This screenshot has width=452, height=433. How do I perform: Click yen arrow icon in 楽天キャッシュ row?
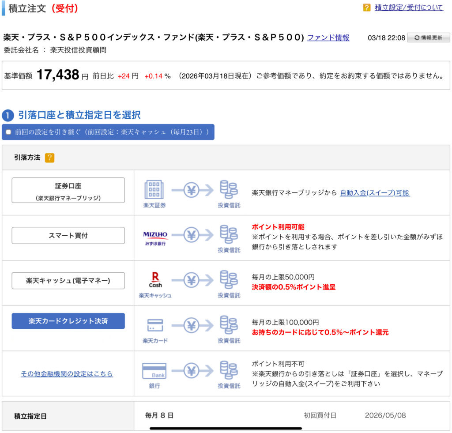pos(192,280)
